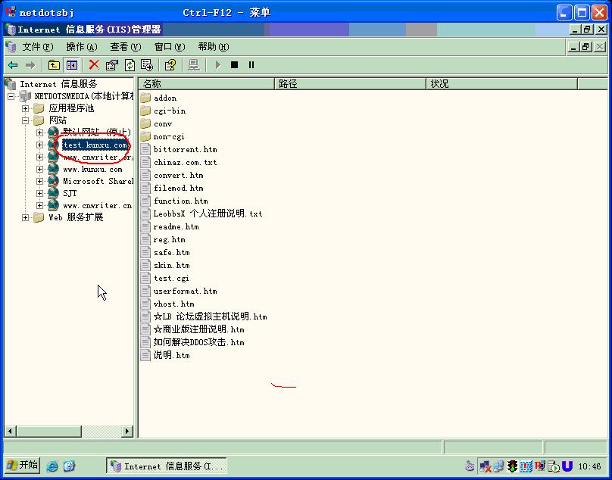
Task: Open Properties via the toolbar icon
Action: (x=112, y=65)
